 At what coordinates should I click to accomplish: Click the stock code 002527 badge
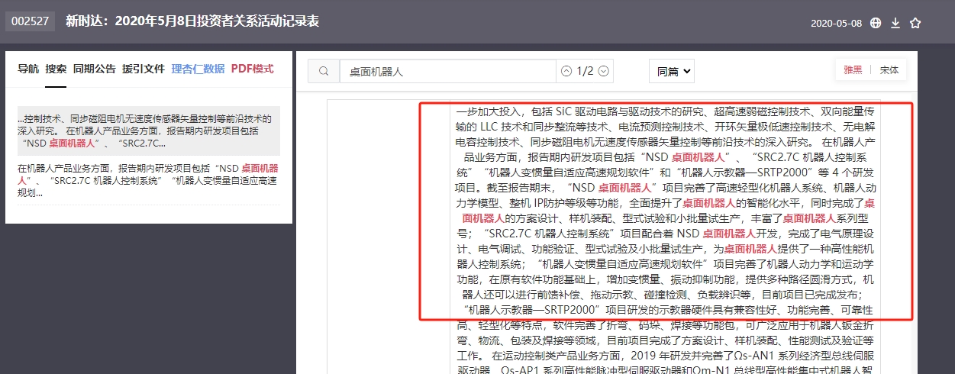pyautogui.click(x=31, y=21)
